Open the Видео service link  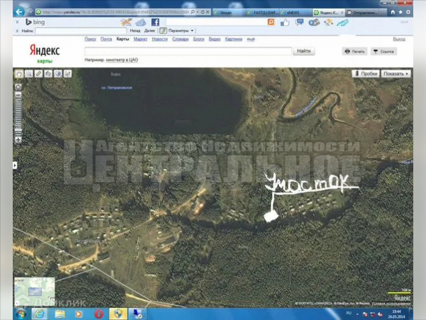tap(215, 39)
